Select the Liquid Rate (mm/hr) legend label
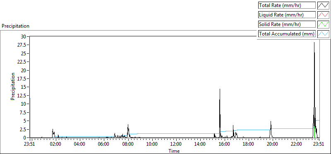 tap(287, 15)
